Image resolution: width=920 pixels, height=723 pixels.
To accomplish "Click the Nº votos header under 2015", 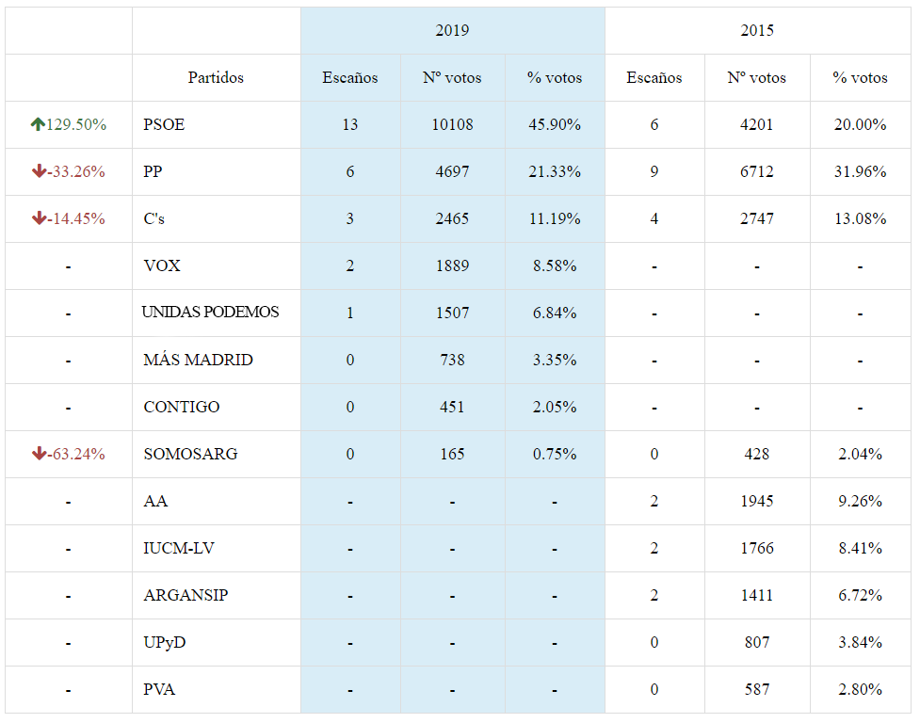I will coord(757,77).
